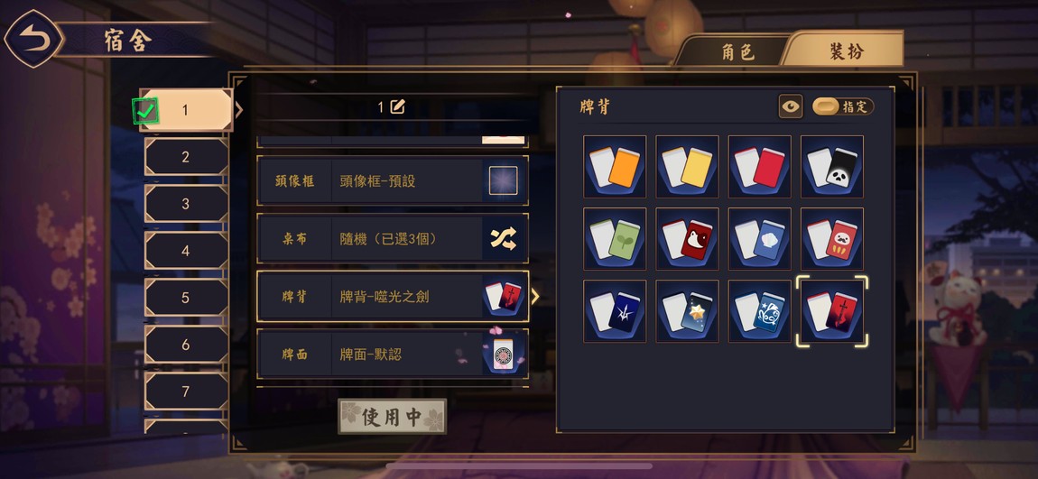Toggle the eye preview button
This screenshot has width=1038, height=479.
pyautogui.click(x=791, y=106)
